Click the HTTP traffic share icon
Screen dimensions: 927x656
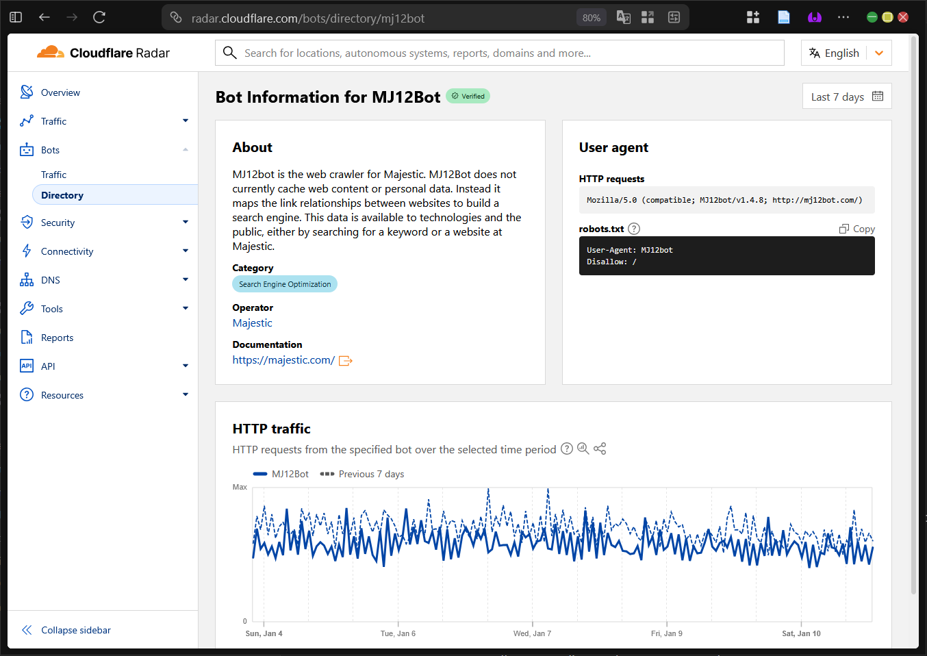[600, 449]
